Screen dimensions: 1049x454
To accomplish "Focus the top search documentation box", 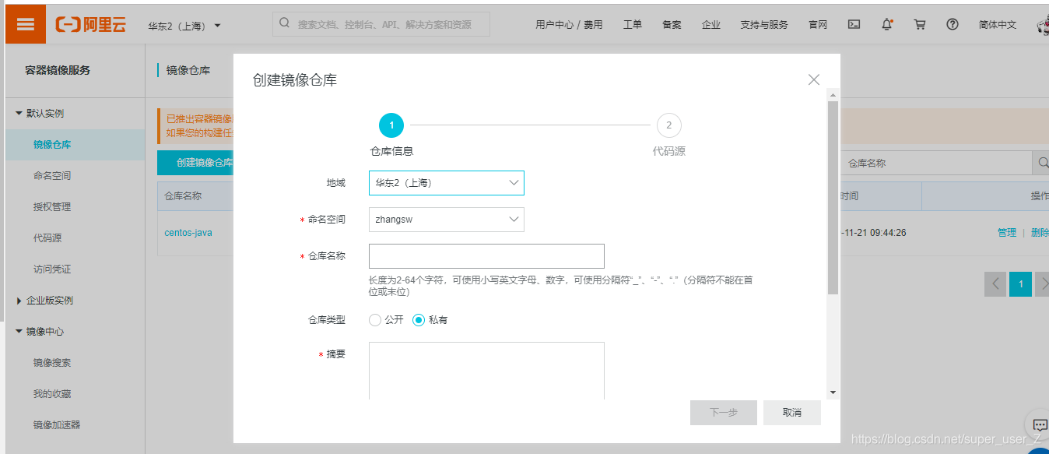I will [381, 24].
